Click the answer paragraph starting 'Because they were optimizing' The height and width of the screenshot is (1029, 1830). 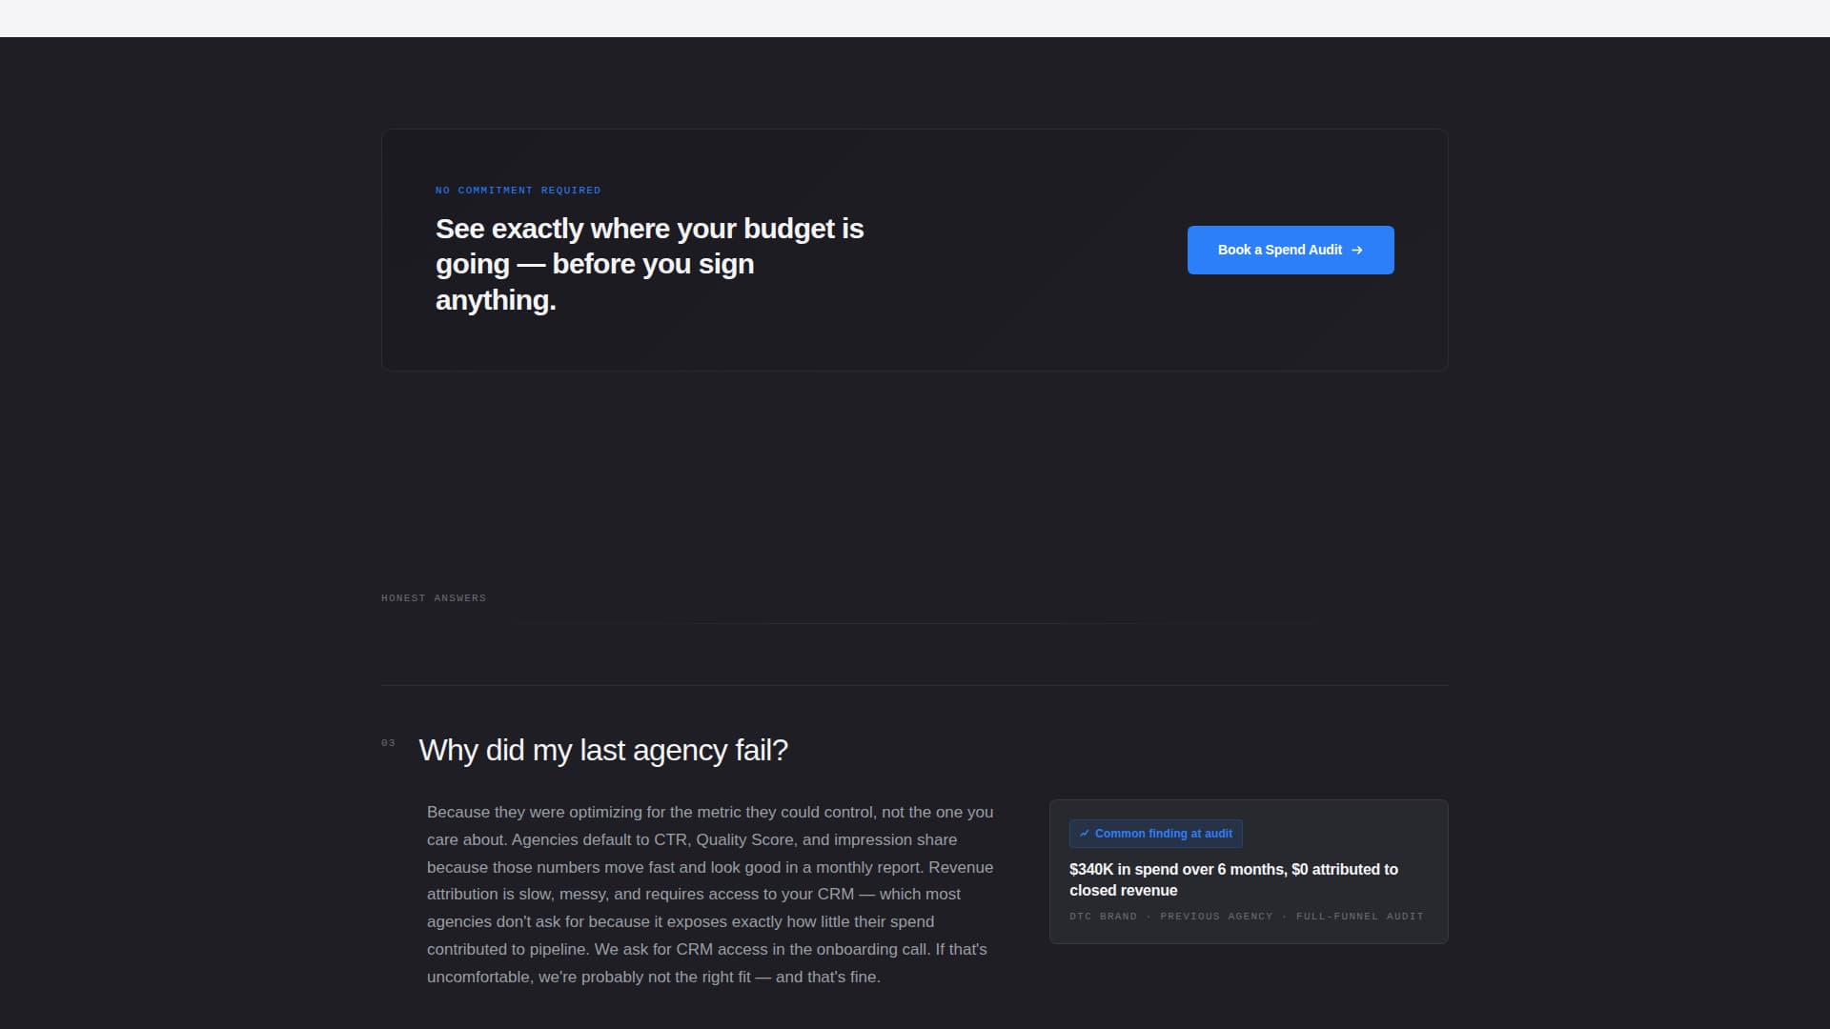(711, 895)
